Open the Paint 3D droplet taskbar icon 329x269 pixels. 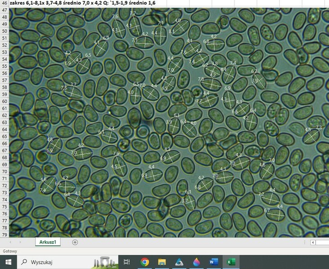196,262
